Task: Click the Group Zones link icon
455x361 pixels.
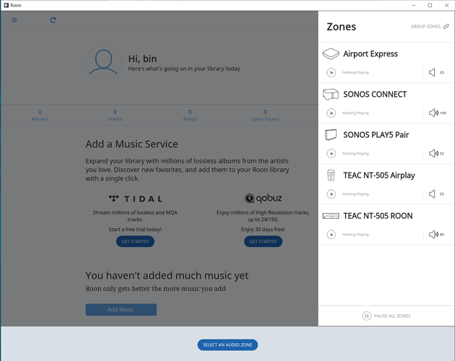Action: 446,27
